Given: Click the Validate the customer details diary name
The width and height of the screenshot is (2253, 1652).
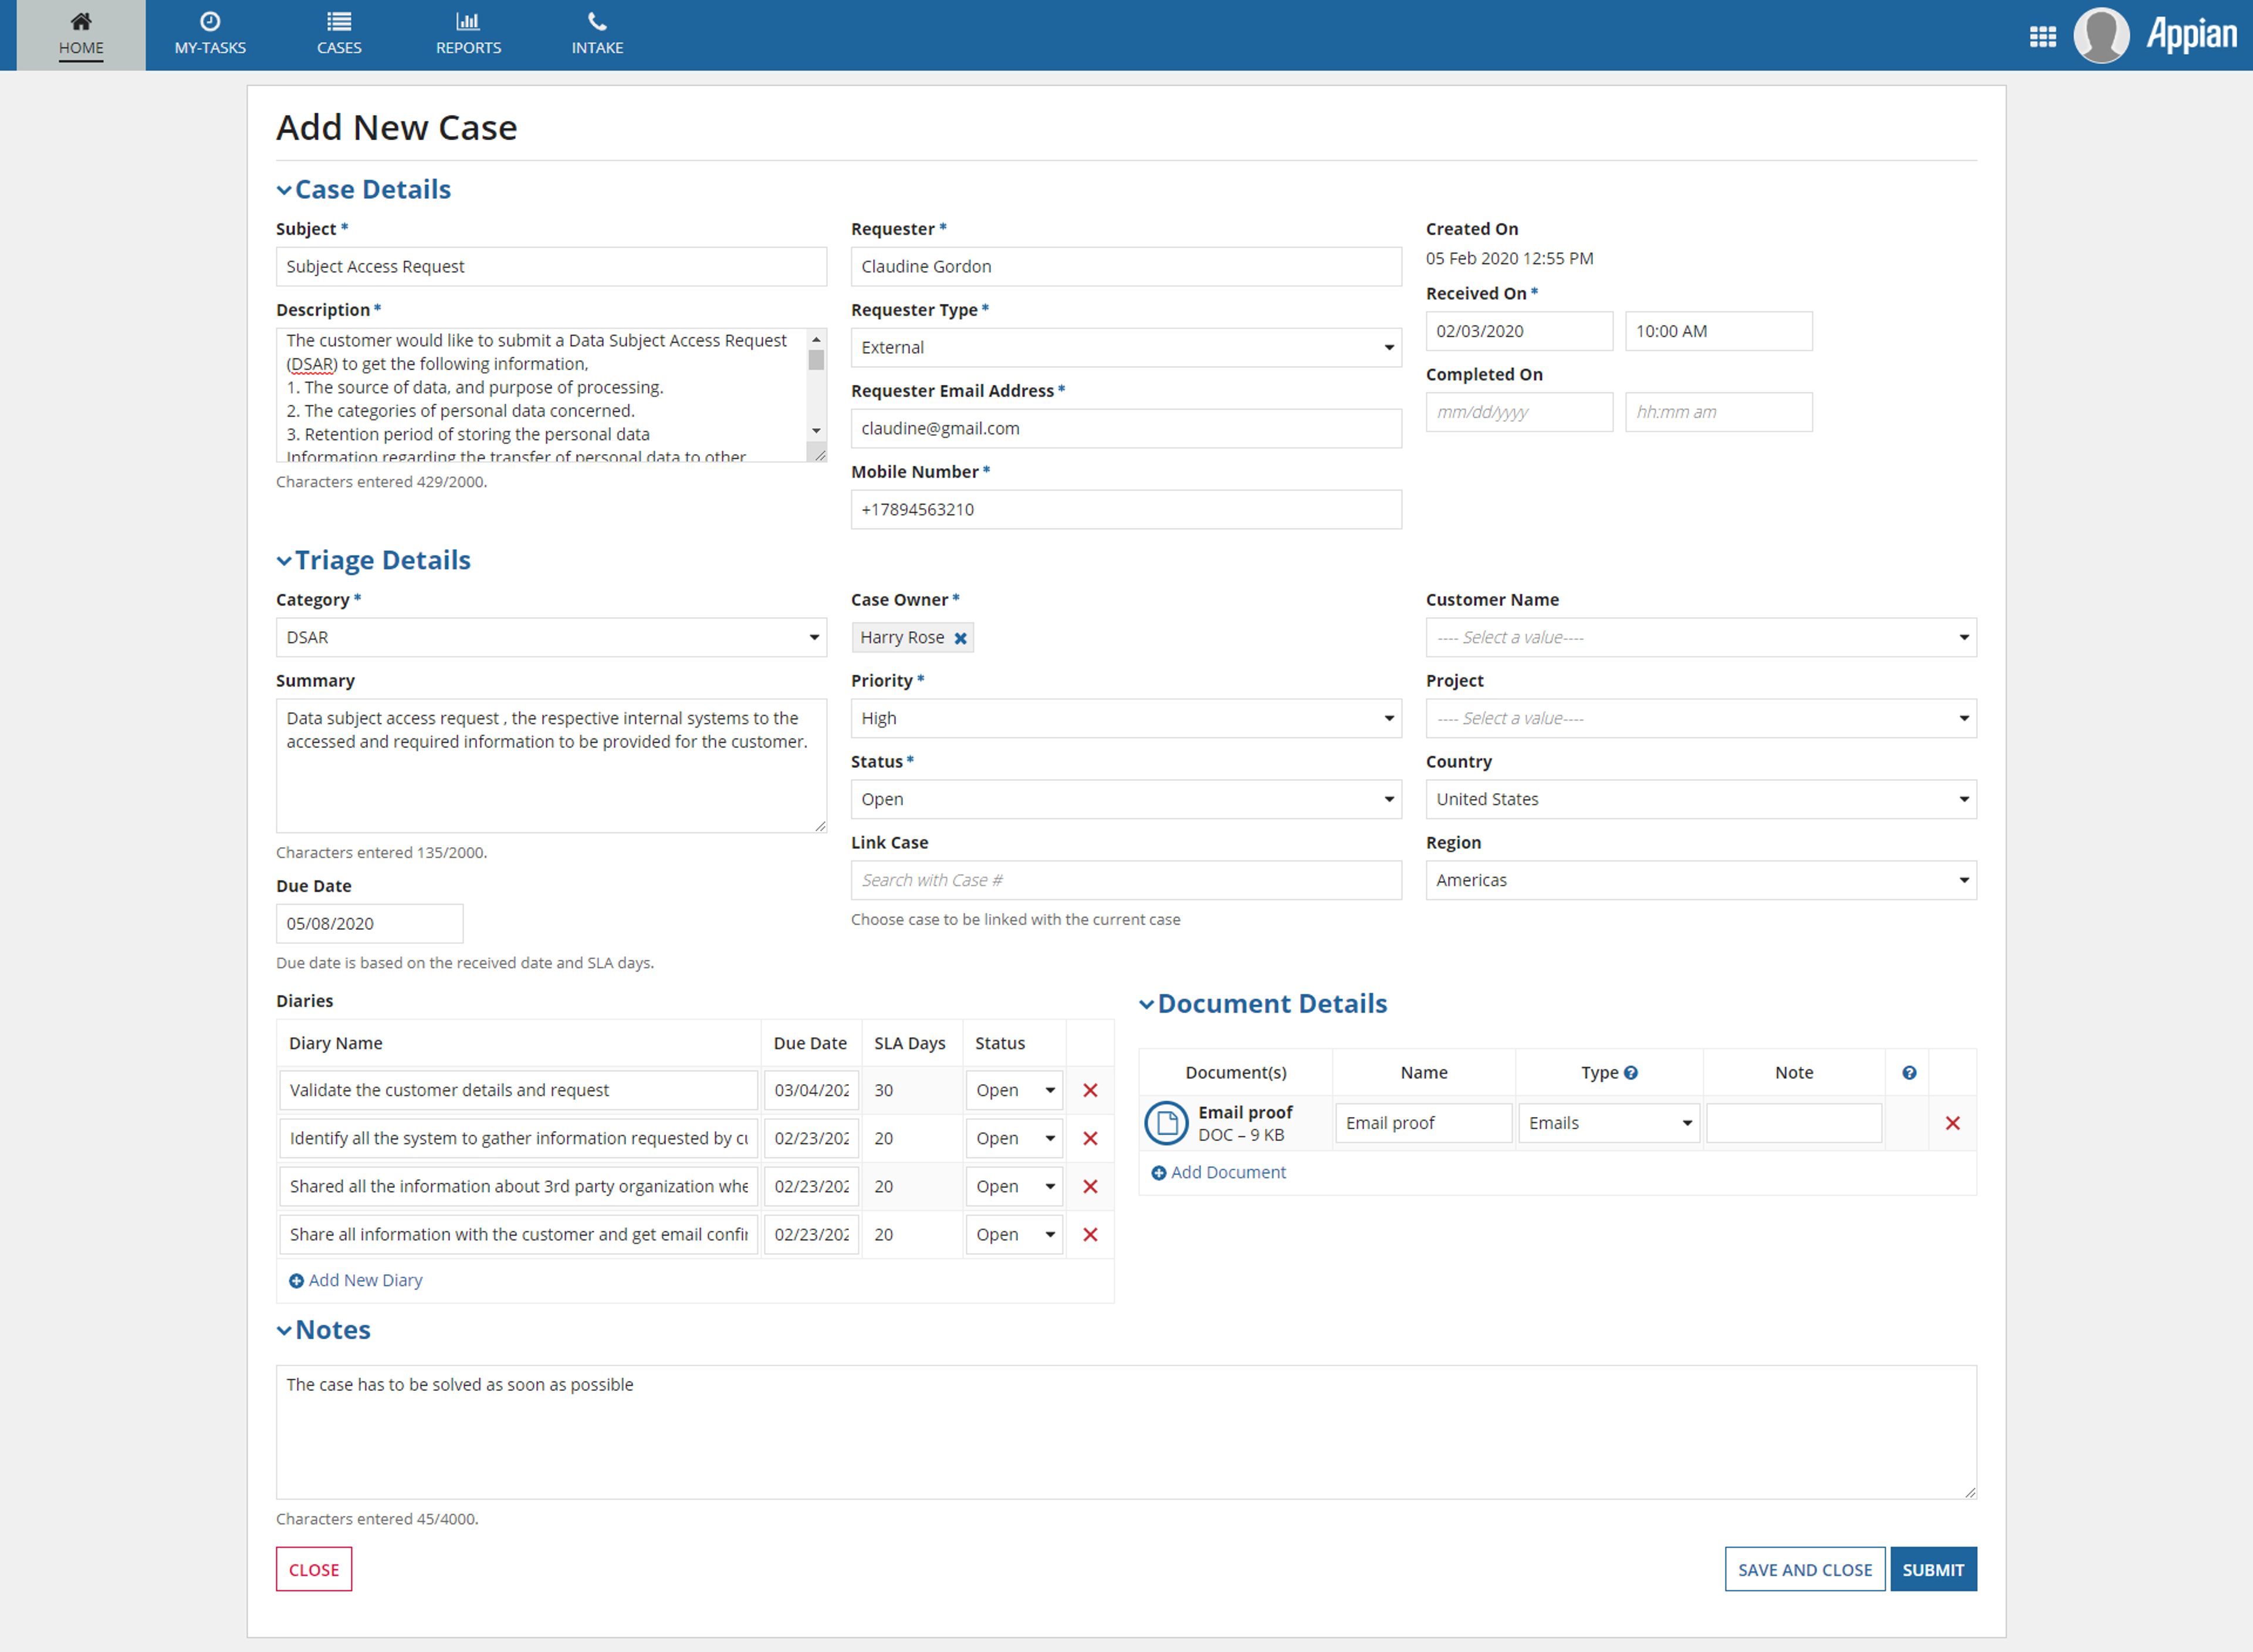Looking at the screenshot, I should (x=518, y=1090).
